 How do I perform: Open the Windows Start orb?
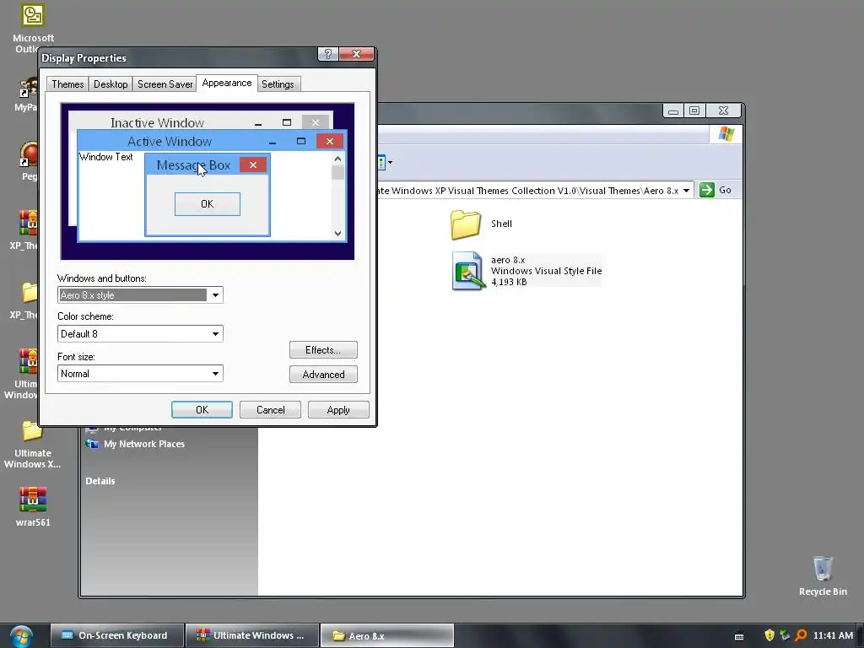coord(21,636)
